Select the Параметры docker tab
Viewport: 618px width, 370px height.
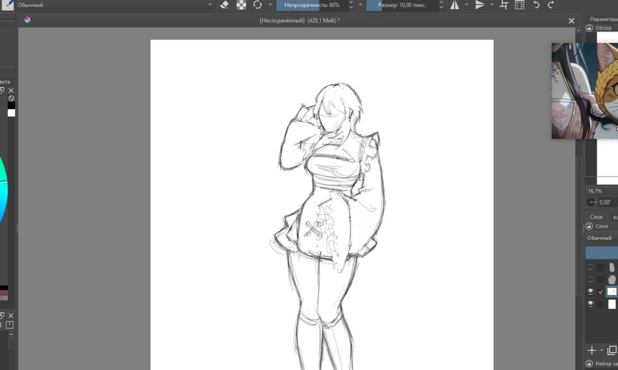point(603,19)
